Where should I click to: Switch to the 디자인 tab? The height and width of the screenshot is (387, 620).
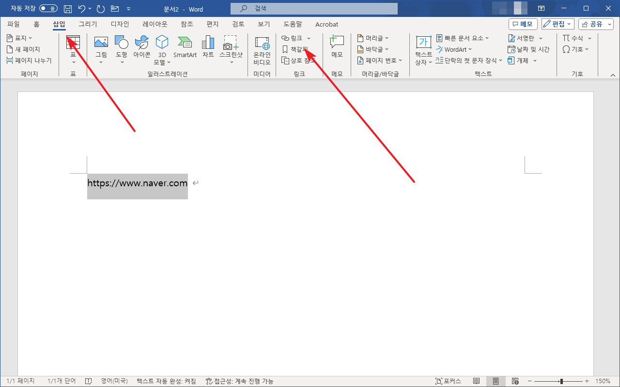120,24
